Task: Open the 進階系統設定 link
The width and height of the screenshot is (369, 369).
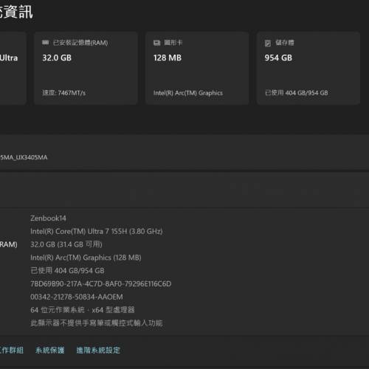Action: point(98,350)
